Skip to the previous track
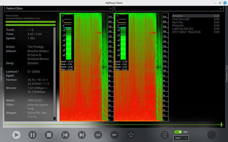228x142 pixels. 65,135
